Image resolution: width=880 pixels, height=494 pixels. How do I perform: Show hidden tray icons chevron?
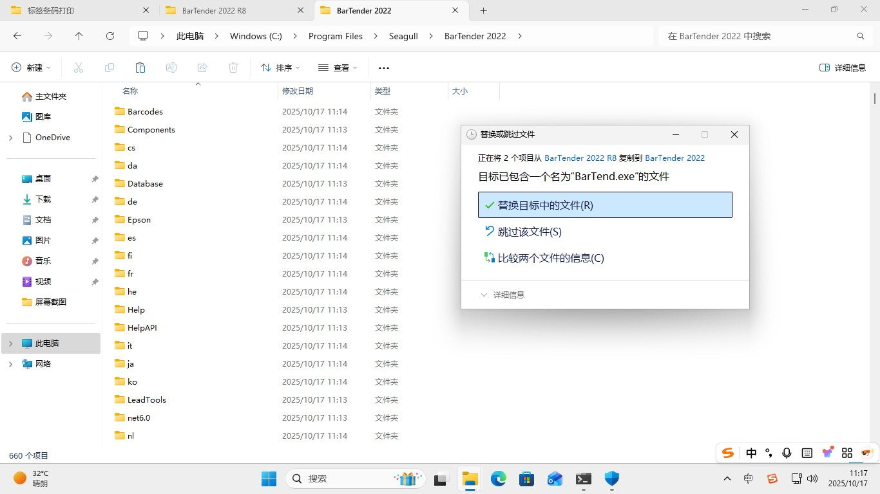coord(727,479)
